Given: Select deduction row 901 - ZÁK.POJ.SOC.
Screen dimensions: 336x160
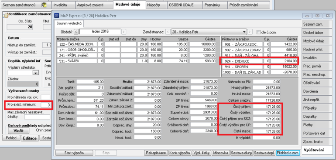Looking at the screenshot, I should point(260,44).
